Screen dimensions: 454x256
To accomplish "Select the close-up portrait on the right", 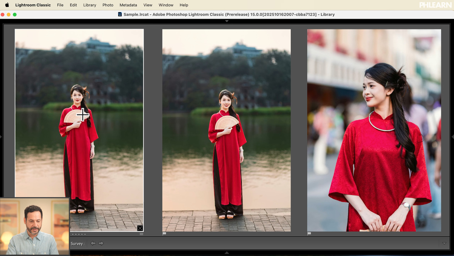I will [374, 130].
